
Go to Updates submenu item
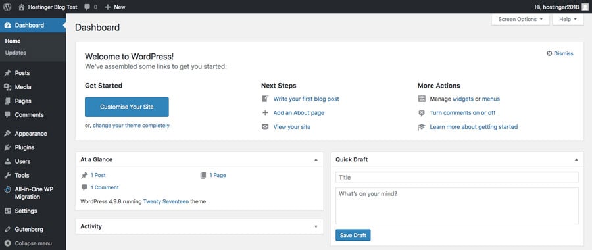click(x=16, y=53)
